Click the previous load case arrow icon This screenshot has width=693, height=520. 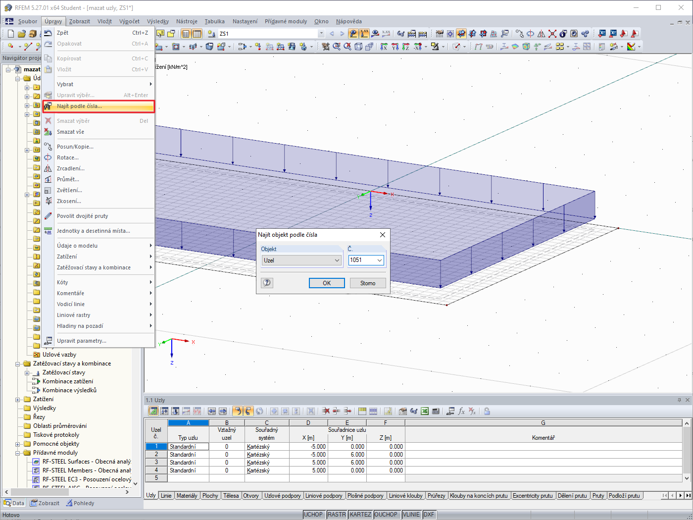(332, 34)
